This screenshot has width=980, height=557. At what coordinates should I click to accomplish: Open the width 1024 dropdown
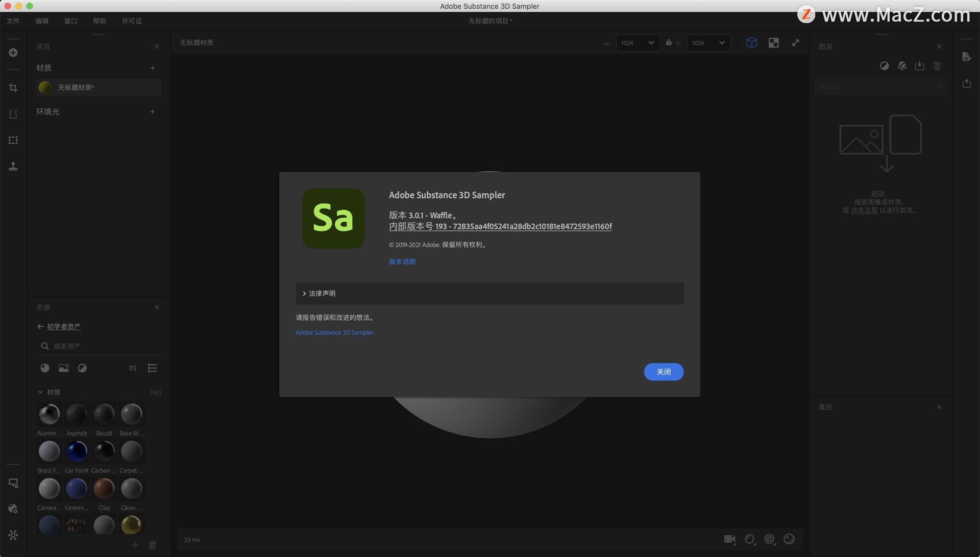coord(638,43)
